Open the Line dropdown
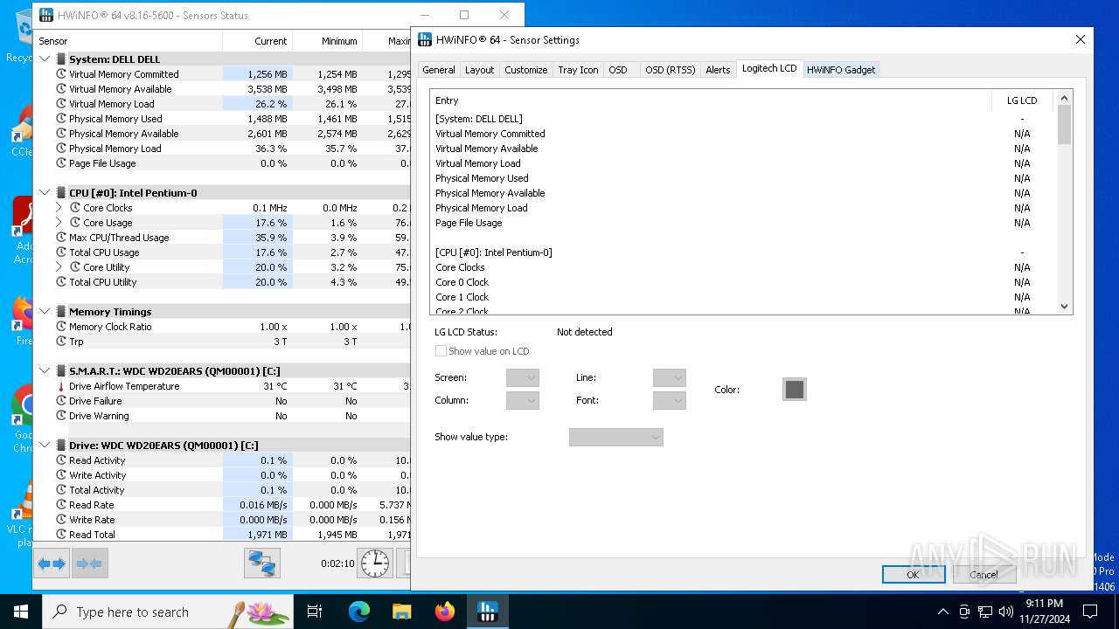Image resolution: width=1119 pixels, height=629 pixels. tap(669, 377)
